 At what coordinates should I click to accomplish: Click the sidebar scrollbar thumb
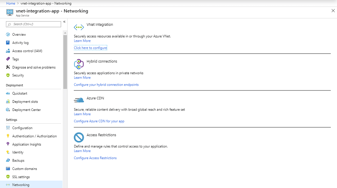pyautogui.click(x=65, y=62)
